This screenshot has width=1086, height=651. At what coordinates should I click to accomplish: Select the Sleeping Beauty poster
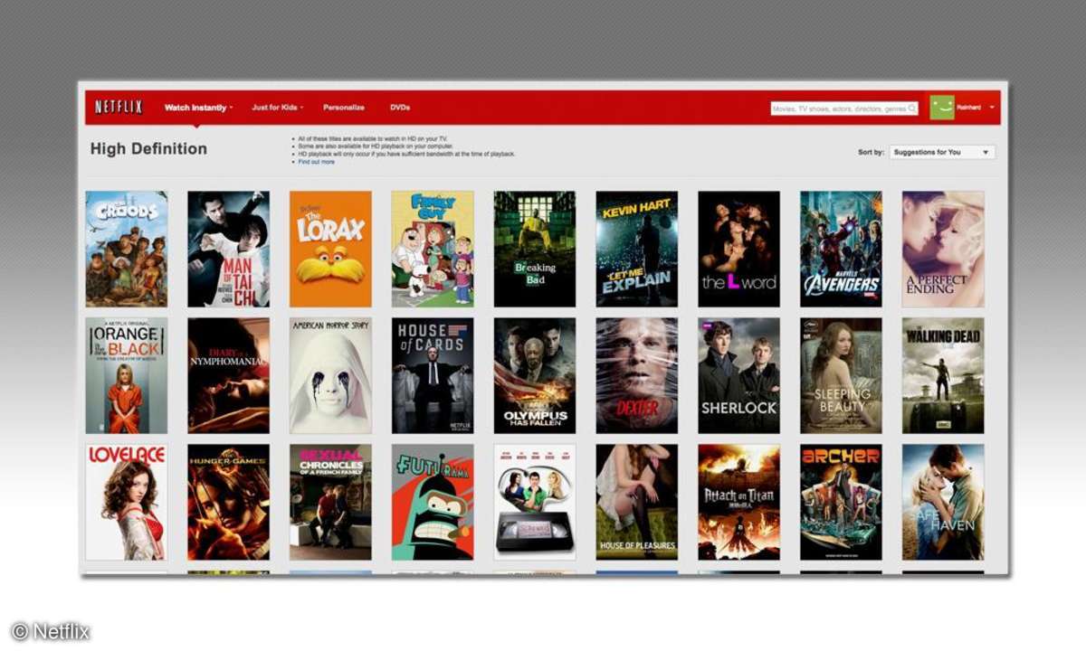(x=841, y=375)
